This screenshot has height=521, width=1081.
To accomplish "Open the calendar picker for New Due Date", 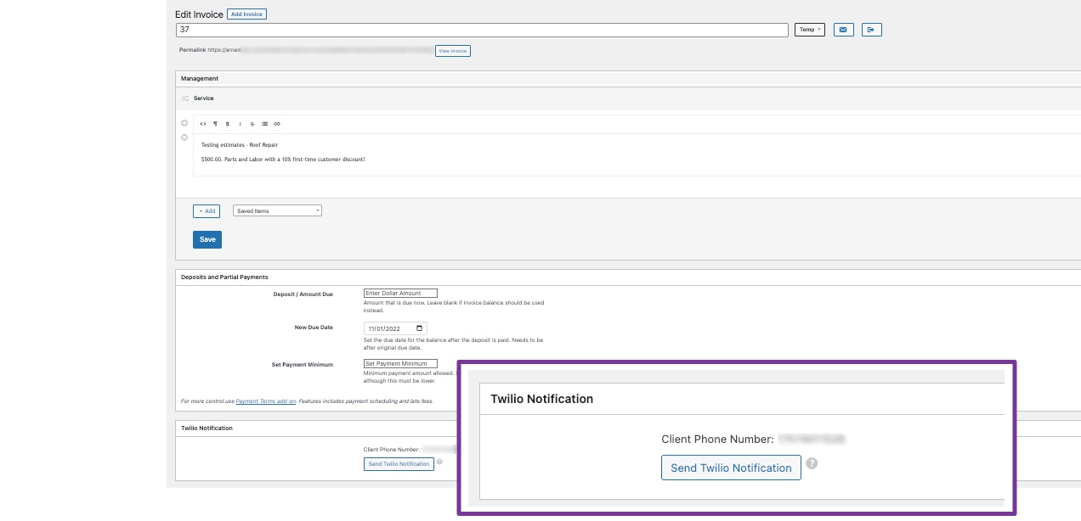I will [419, 328].
